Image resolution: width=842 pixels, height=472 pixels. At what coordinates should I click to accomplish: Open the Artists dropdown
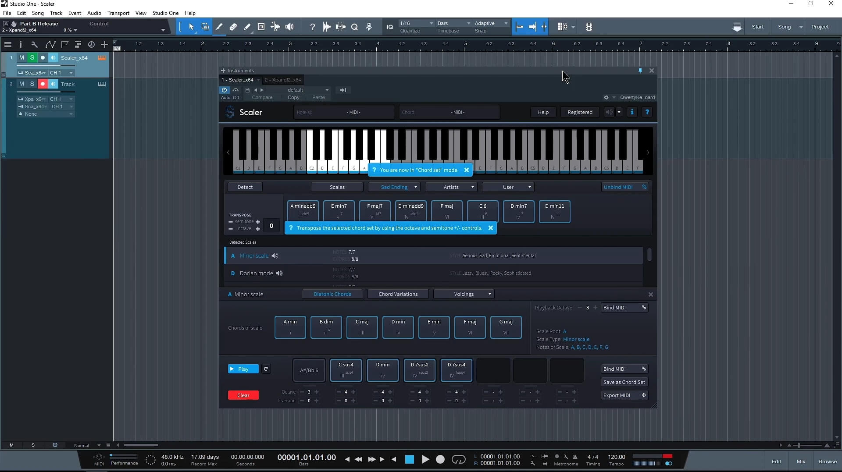(x=451, y=187)
